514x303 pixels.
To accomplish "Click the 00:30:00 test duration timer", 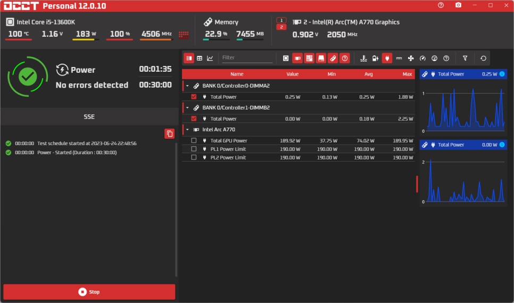I will (x=155, y=85).
